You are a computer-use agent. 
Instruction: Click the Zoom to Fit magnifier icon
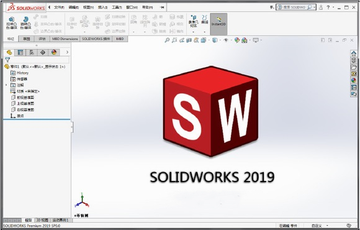coord(167,40)
